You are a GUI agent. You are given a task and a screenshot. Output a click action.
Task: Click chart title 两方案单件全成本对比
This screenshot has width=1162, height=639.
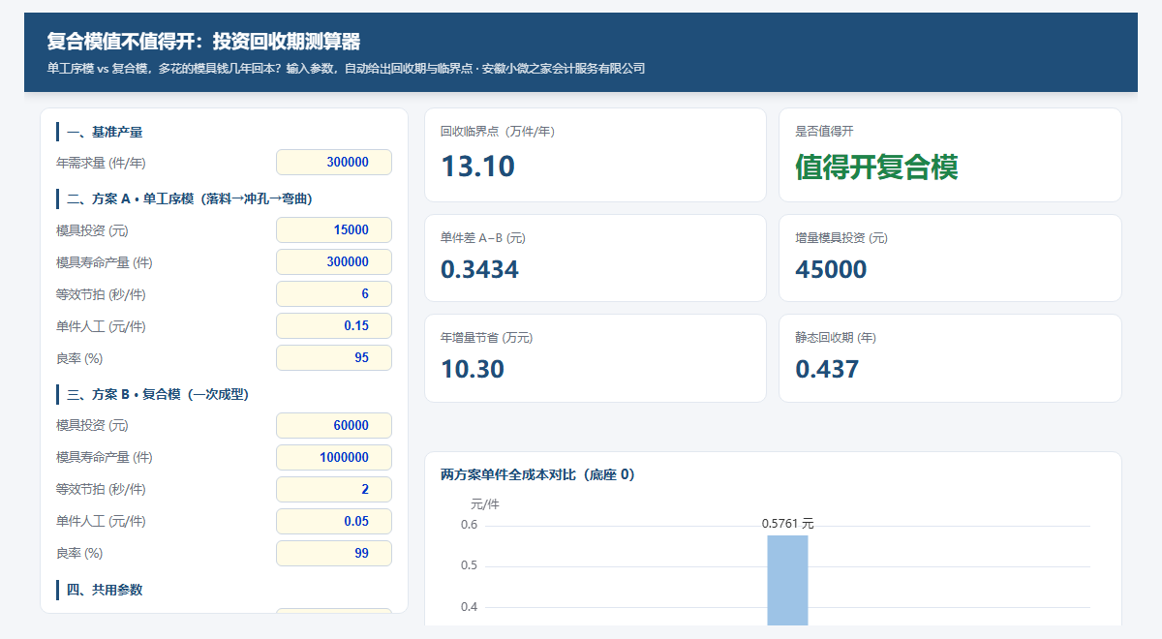click(x=537, y=474)
